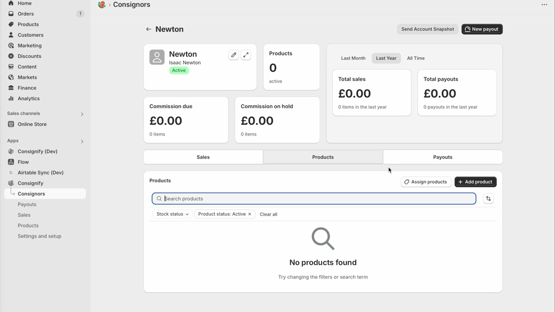Click the Orders count badge 1
The width and height of the screenshot is (555, 312).
pyautogui.click(x=80, y=14)
